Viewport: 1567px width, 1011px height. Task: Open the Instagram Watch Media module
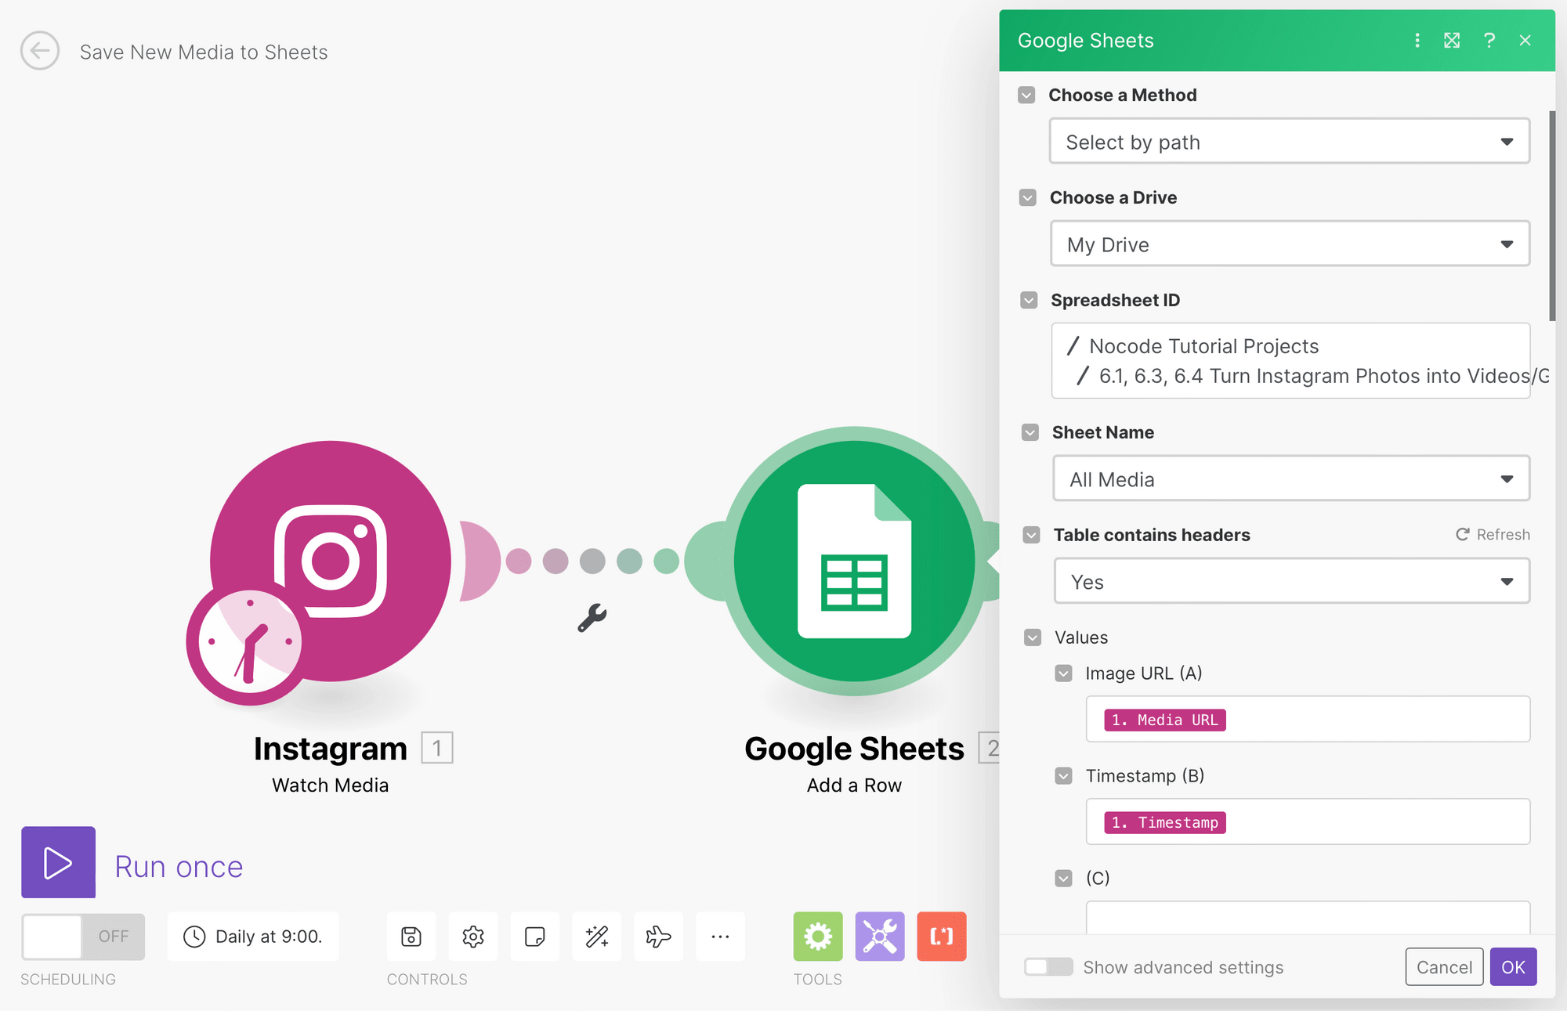point(331,561)
